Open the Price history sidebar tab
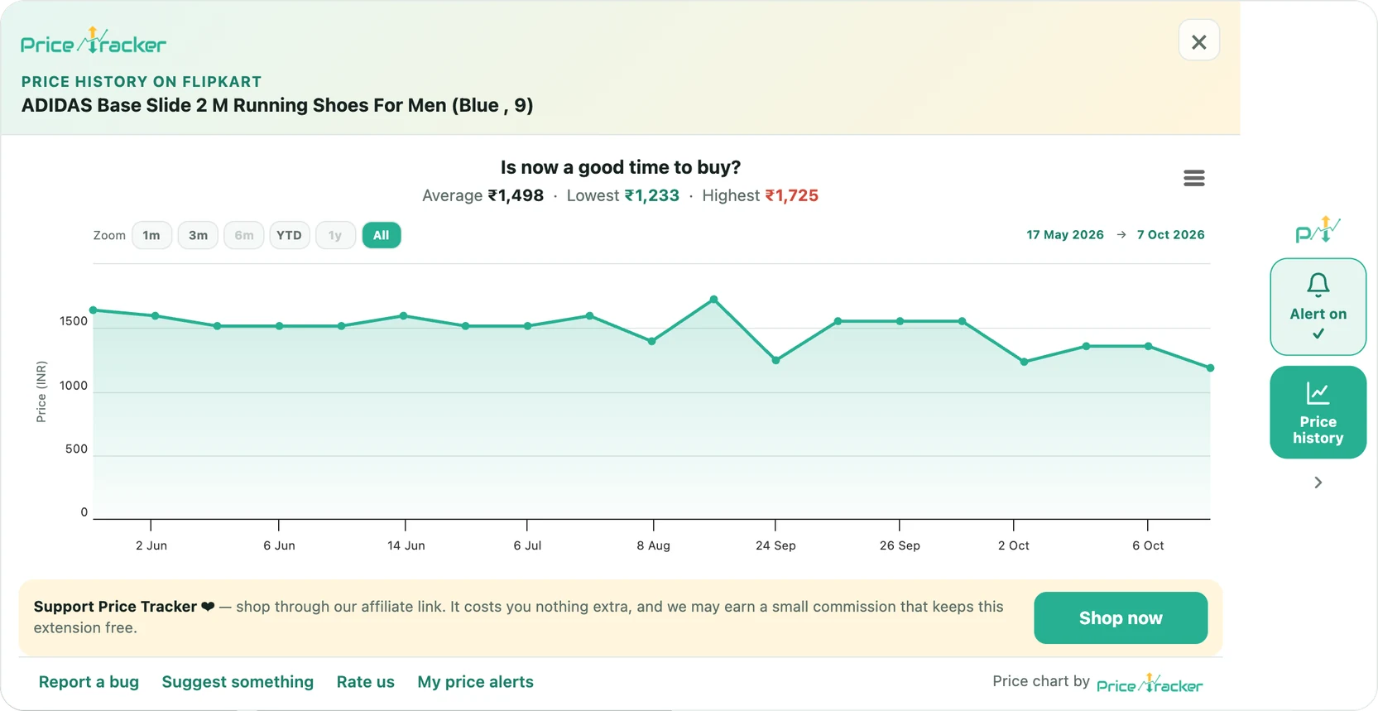Screen dimensions: 1378x711 1318,412
